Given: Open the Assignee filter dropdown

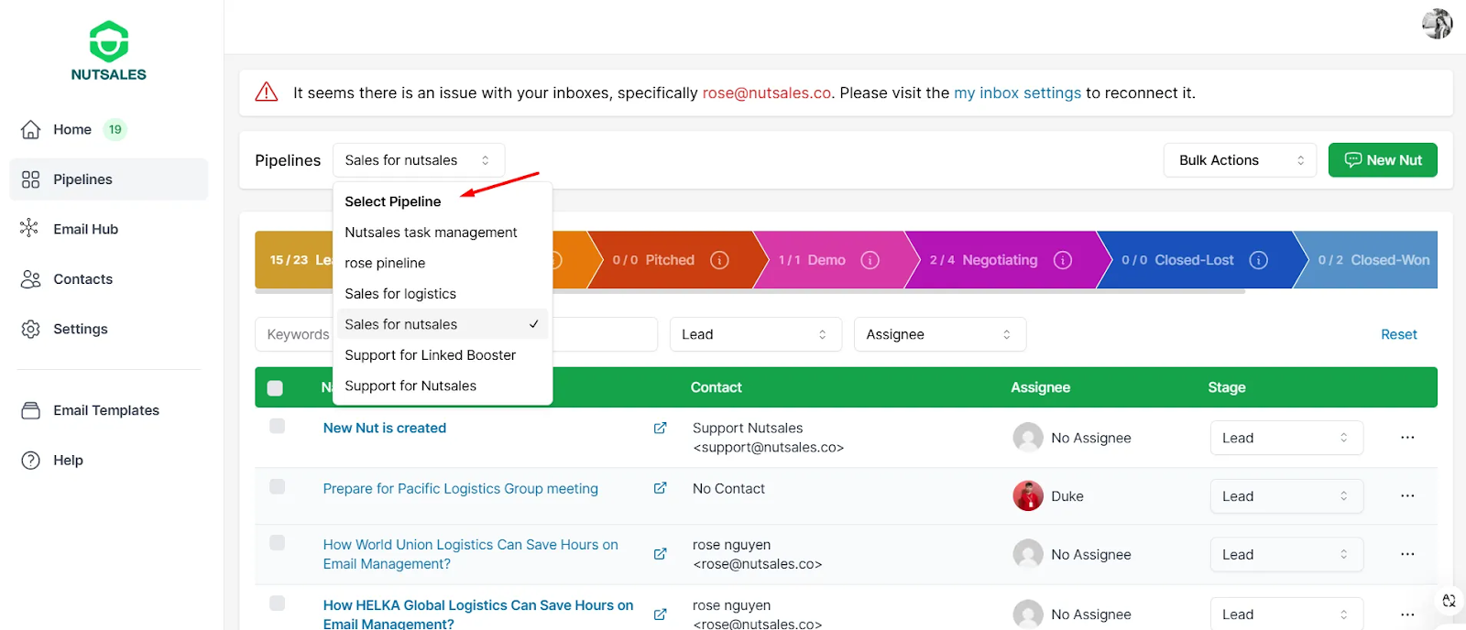Looking at the screenshot, I should point(939,334).
